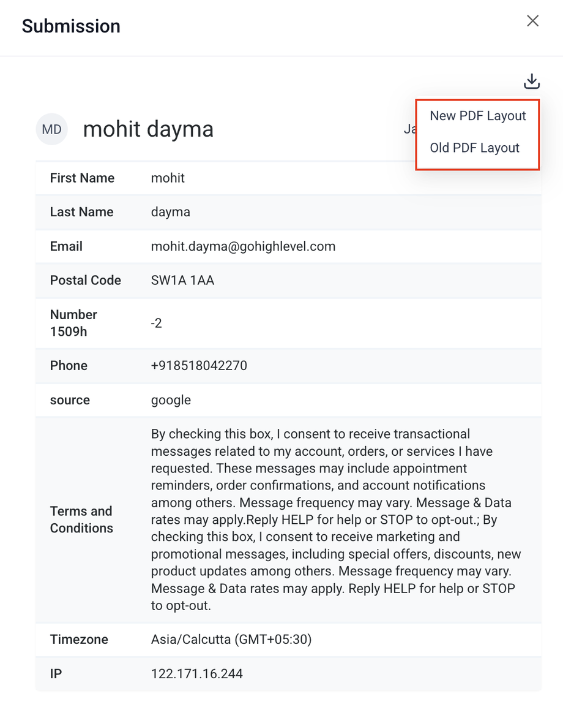Click the phone number +918518042270
Screen dimensions: 563x707
coord(199,366)
